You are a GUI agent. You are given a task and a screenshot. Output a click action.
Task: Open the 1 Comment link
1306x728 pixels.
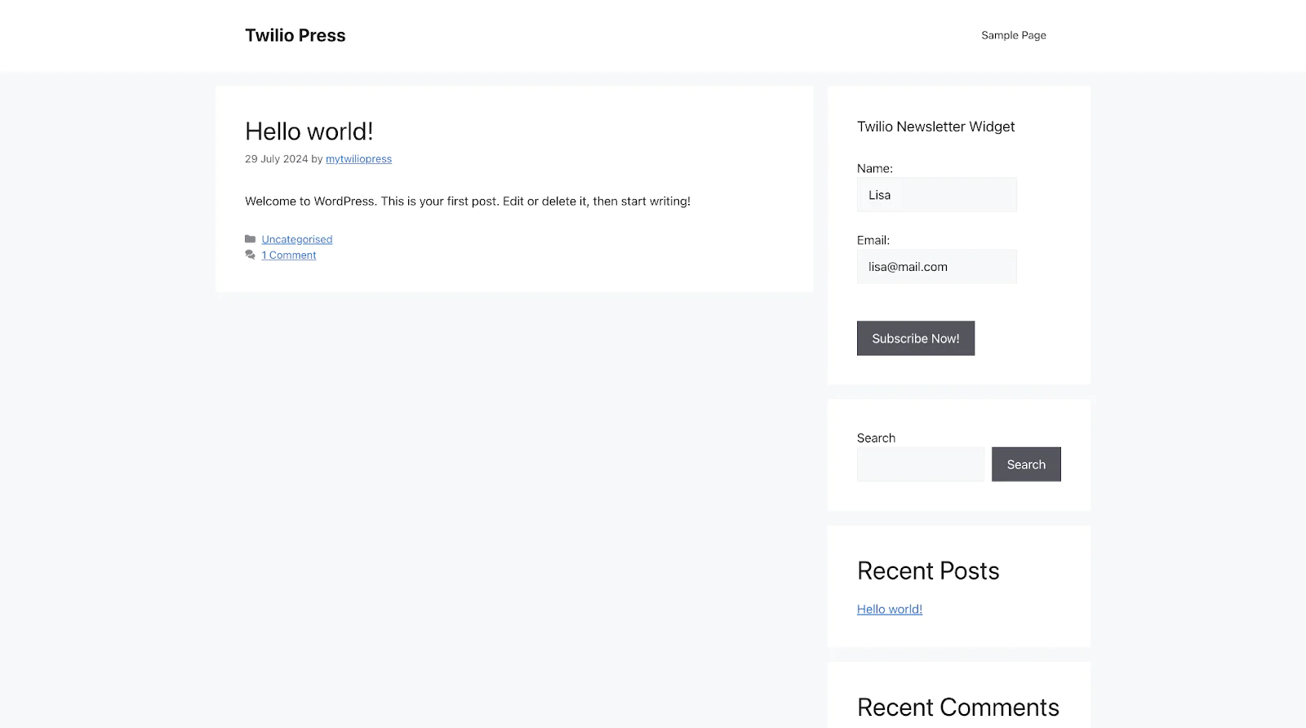[x=288, y=255]
